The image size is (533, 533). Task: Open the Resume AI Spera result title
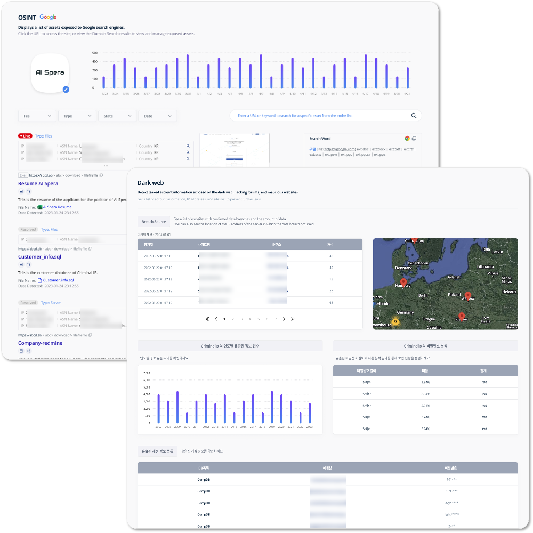[x=38, y=183]
